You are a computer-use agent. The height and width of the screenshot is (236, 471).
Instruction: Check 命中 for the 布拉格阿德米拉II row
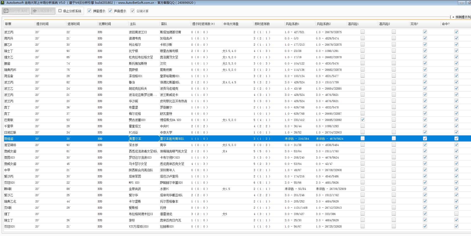tap(456, 214)
